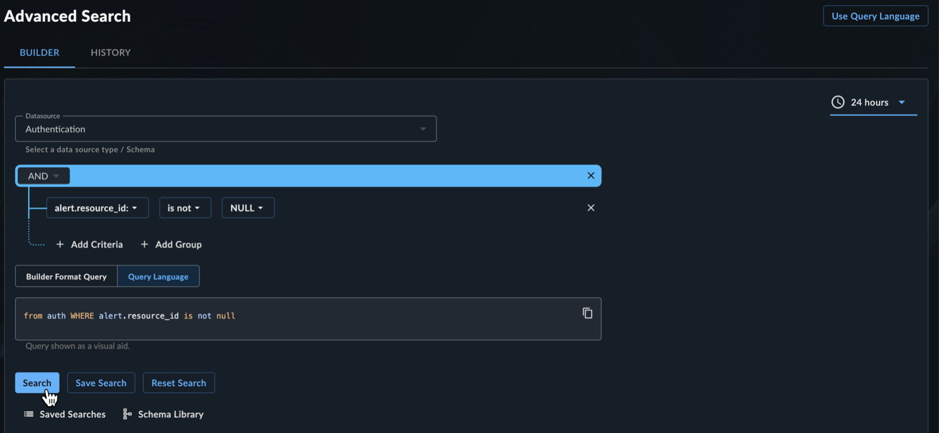This screenshot has width=939, height=433.
Task: Click the Save Search button
Action: click(101, 383)
